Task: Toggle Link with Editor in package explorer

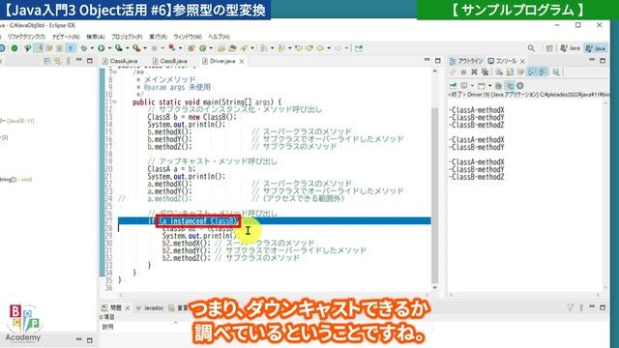Action: [x=58, y=61]
